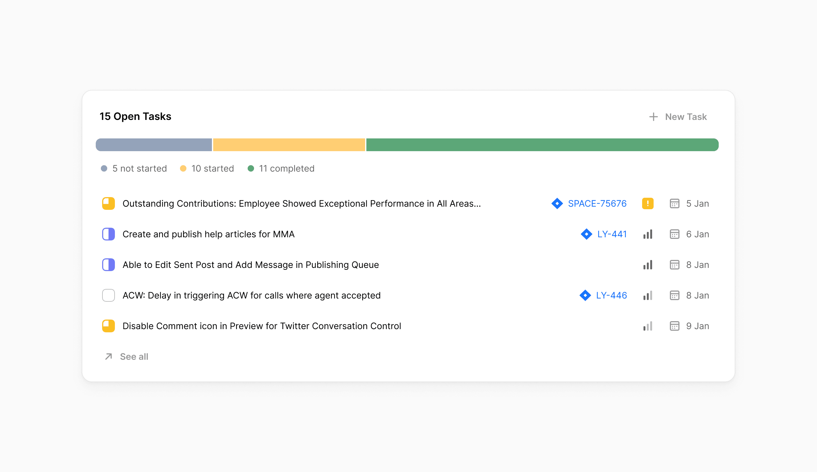The width and height of the screenshot is (817, 472).
Task: Open the LY-446 issue link
Action: 611,295
